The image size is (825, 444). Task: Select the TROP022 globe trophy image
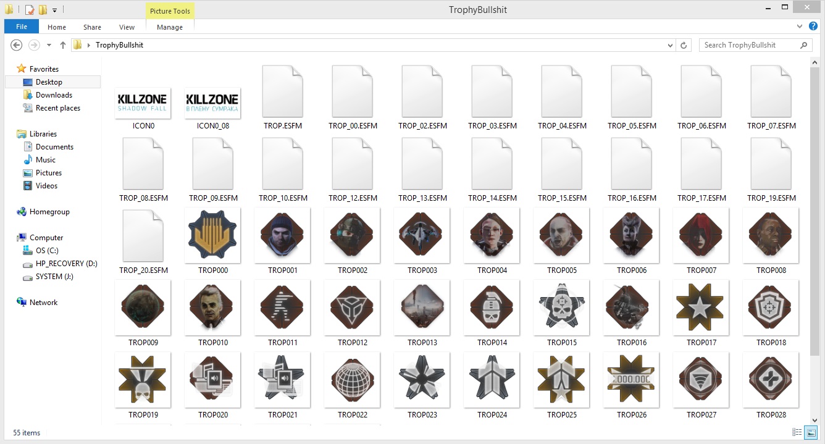[x=353, y=380]
